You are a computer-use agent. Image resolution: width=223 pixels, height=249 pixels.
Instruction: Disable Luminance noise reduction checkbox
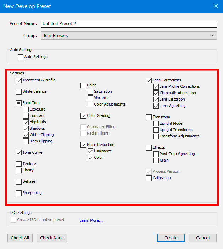coord(90,151)
